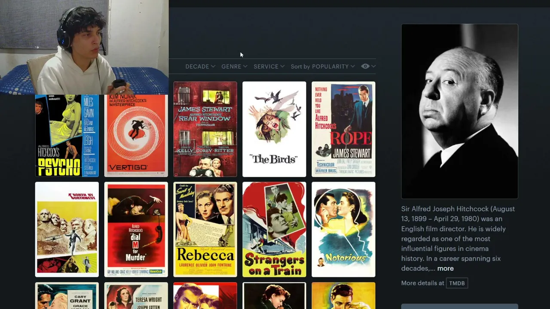
Task: Open the North by Northwest poster
Action: click(67, 230)
